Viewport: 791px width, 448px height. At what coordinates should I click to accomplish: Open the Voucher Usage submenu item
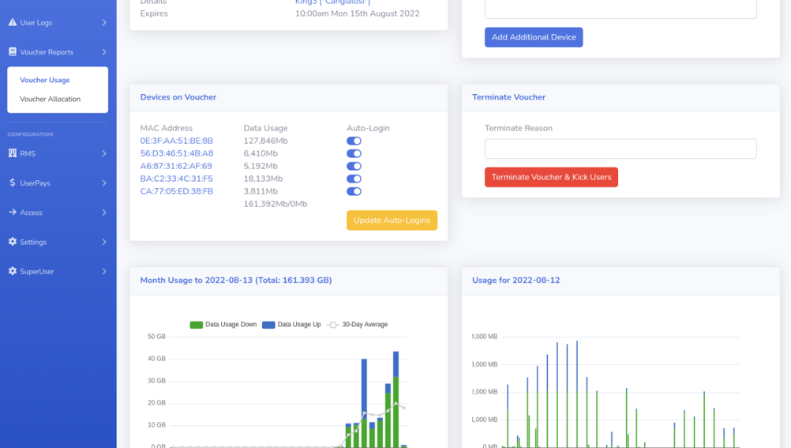[45, 80]
